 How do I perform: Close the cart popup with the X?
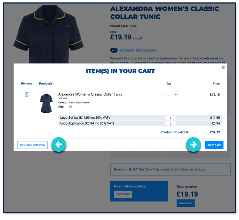[223, 67]
